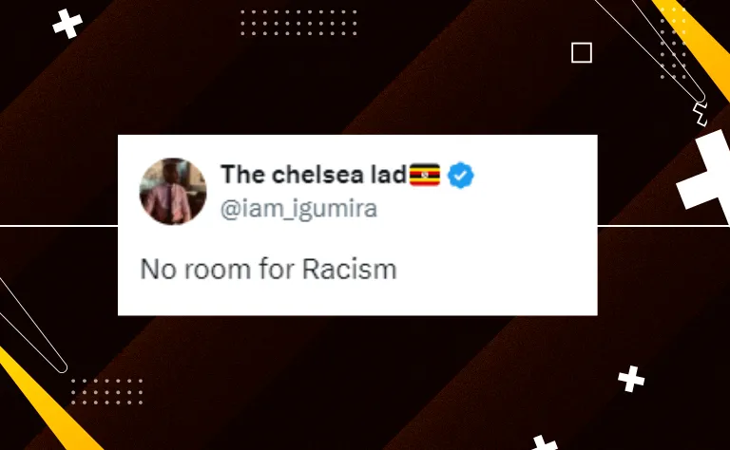Image resolution: width=730 pixels, height=450 pixels.
Task: Tap the dotted grid at bottom-left
Action: point(106,391)
